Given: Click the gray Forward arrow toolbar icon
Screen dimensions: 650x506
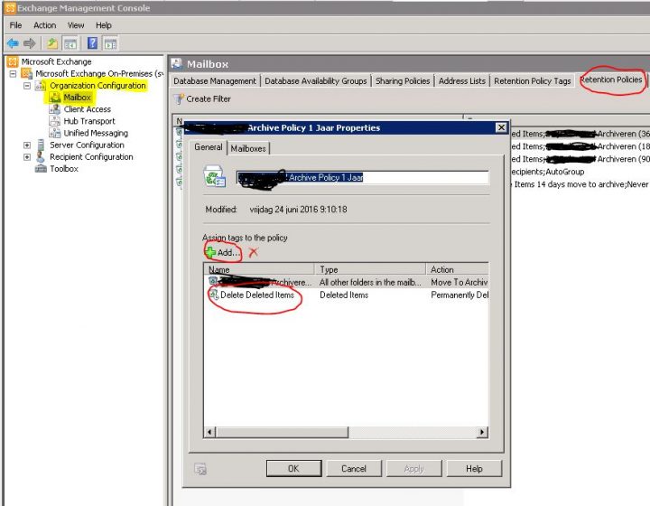Looking at the screenshot, I should pyautogui.click(x=30, y=43).
